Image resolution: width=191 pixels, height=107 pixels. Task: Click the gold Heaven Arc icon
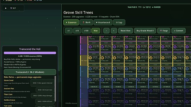(151, 58)
